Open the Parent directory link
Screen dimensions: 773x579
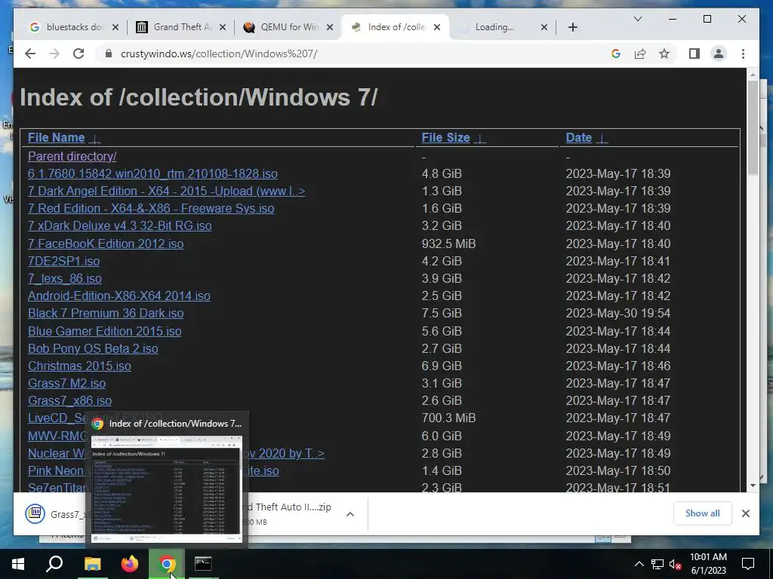pos(72,156)
